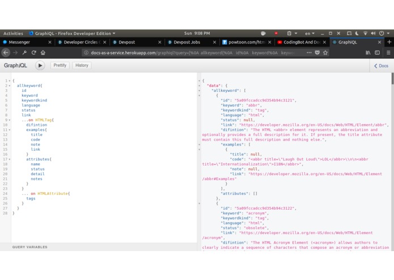394x280 pixels.
Task: Click "tags" field on line 25
Action: point(31,198)
